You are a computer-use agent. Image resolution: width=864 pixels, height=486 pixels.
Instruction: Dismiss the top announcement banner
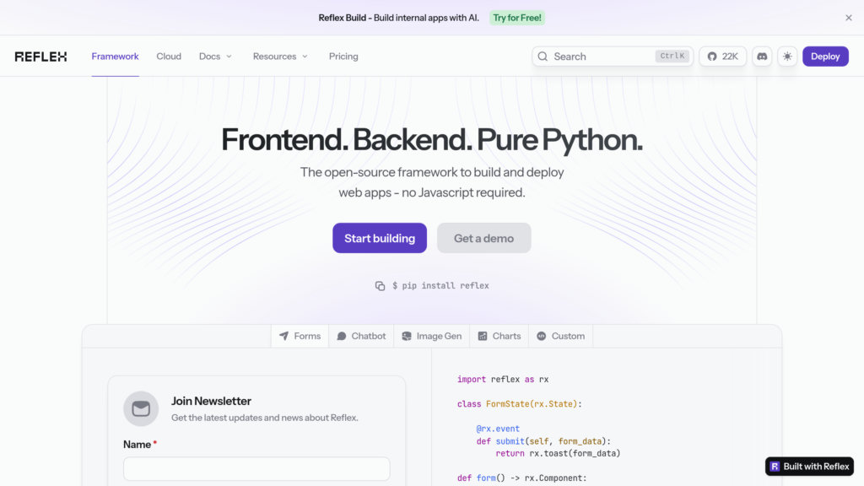pos(849,18)
